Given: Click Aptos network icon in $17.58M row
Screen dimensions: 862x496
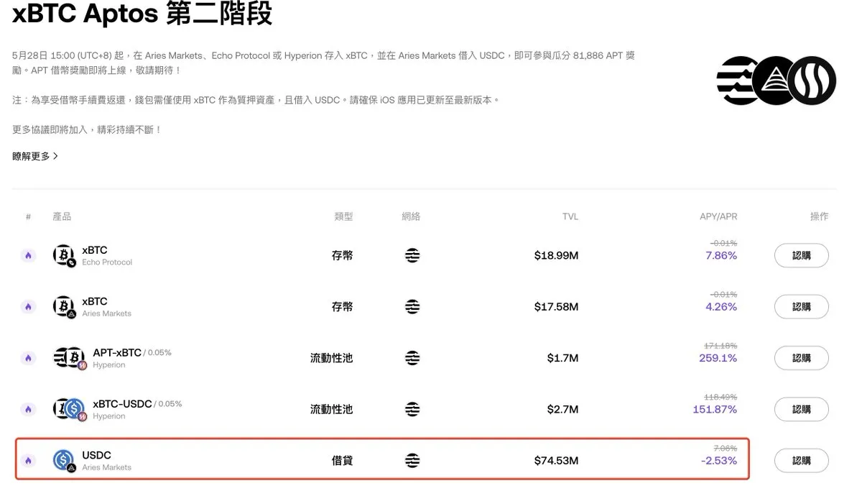Looking at the screenshot, I should point(412,307).
